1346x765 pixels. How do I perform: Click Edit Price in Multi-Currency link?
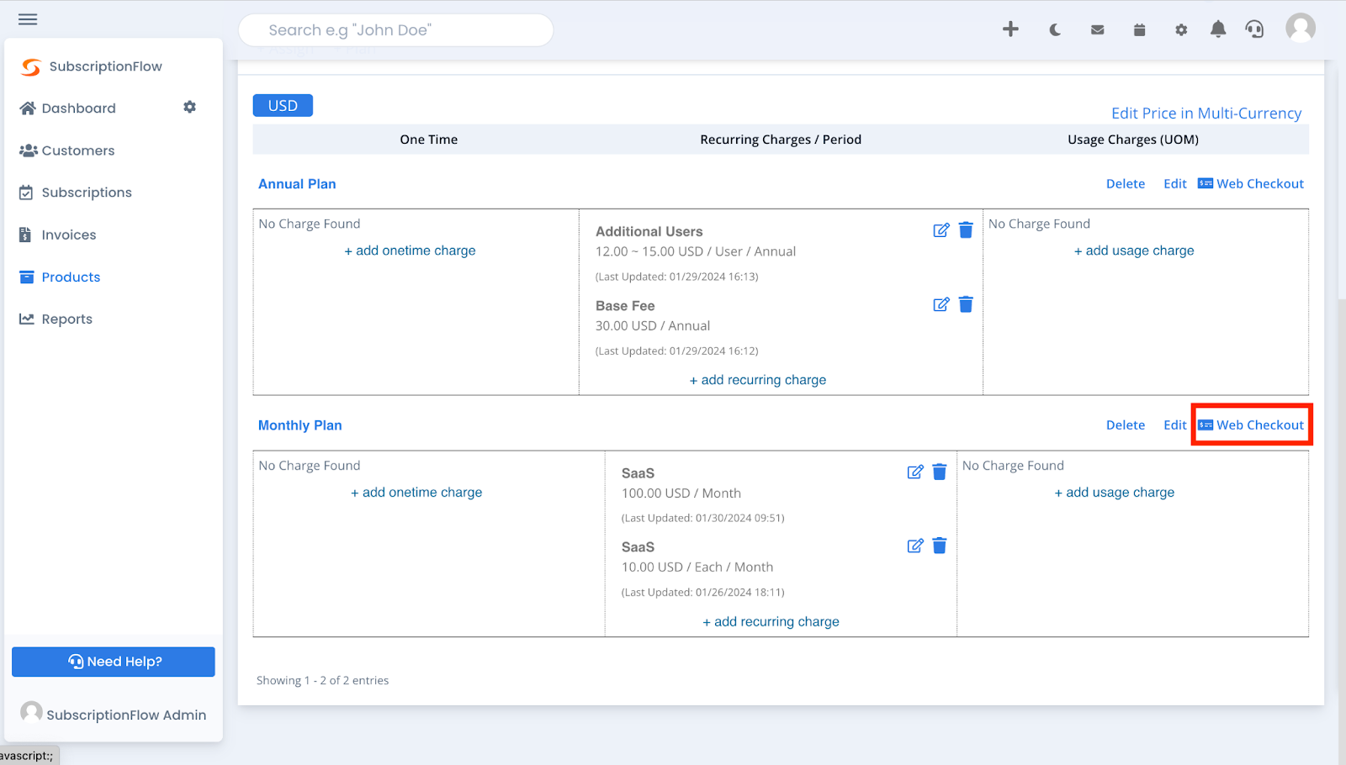(x=1206, y=113)
